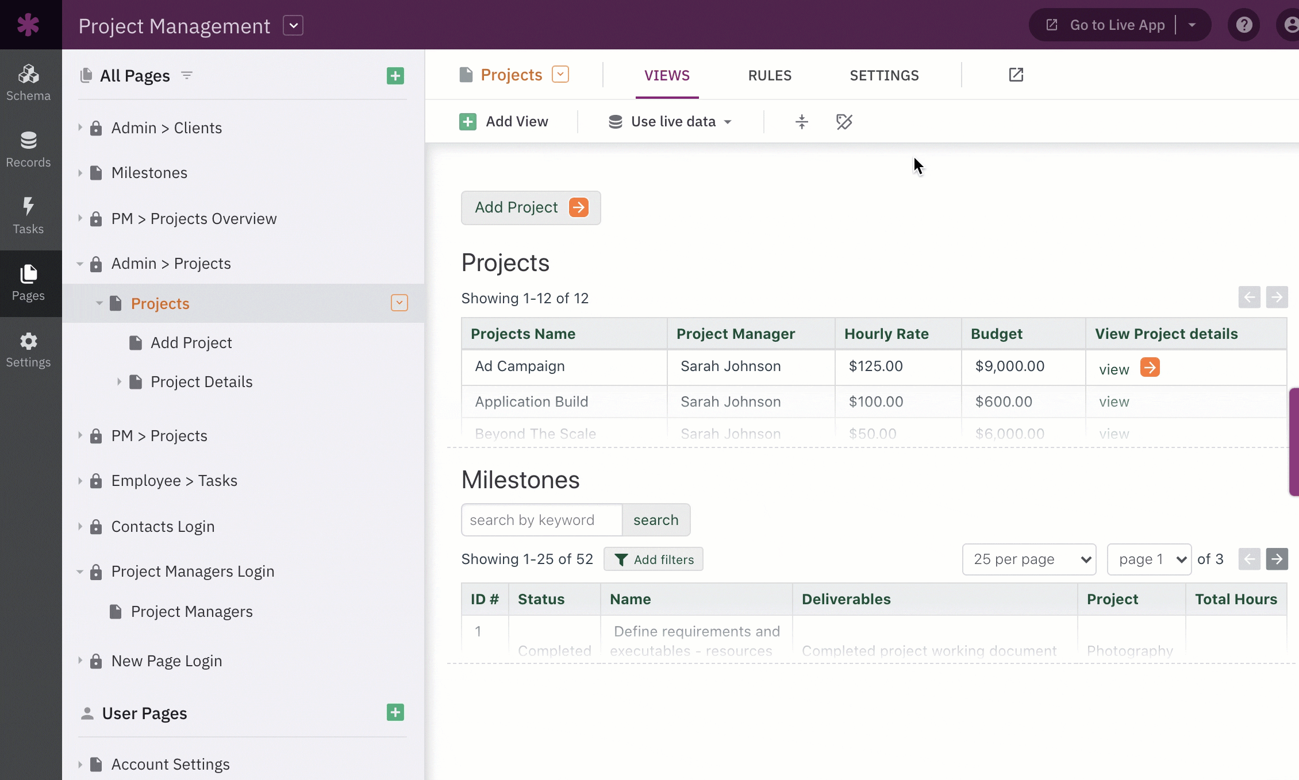1299x780 pixels.
Task: Select the New Page Login page
Action: click(167, 661)
